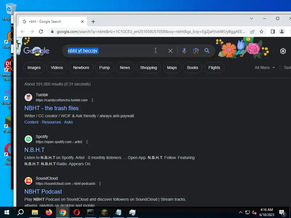Open the Chrome profile avatar menu
Screen dimensions: 291x218
[282, 32]
